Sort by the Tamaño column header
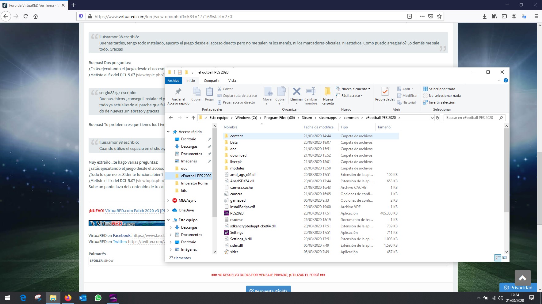542x304 pixels. (387, 127)
